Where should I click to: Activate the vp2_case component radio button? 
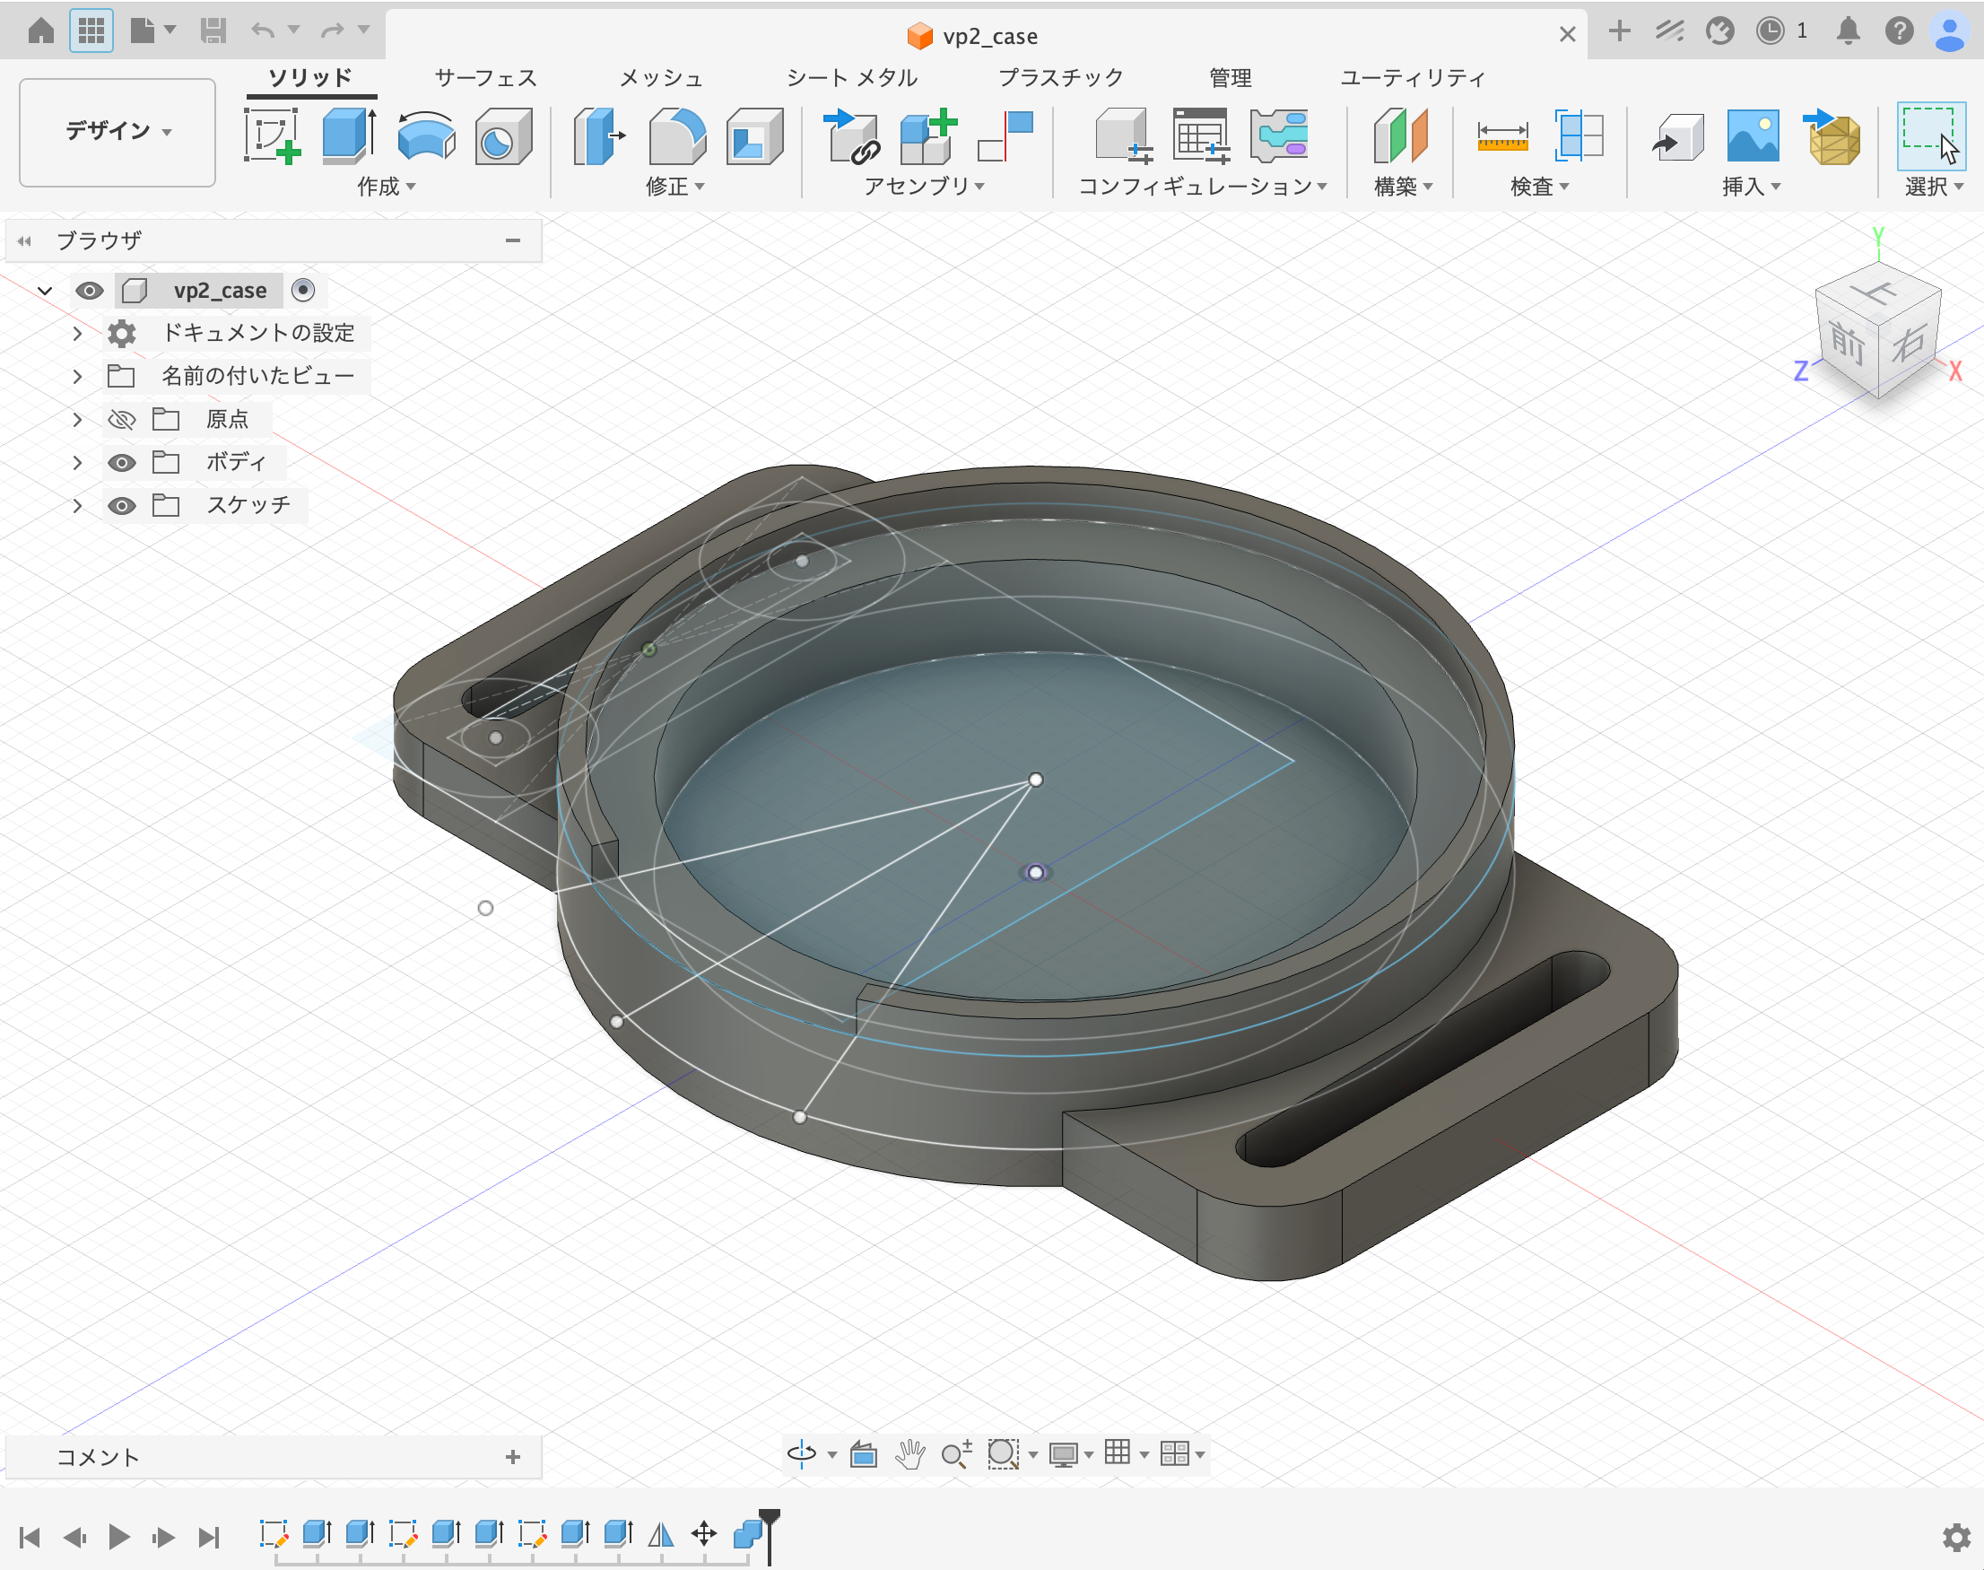(303, 291)
